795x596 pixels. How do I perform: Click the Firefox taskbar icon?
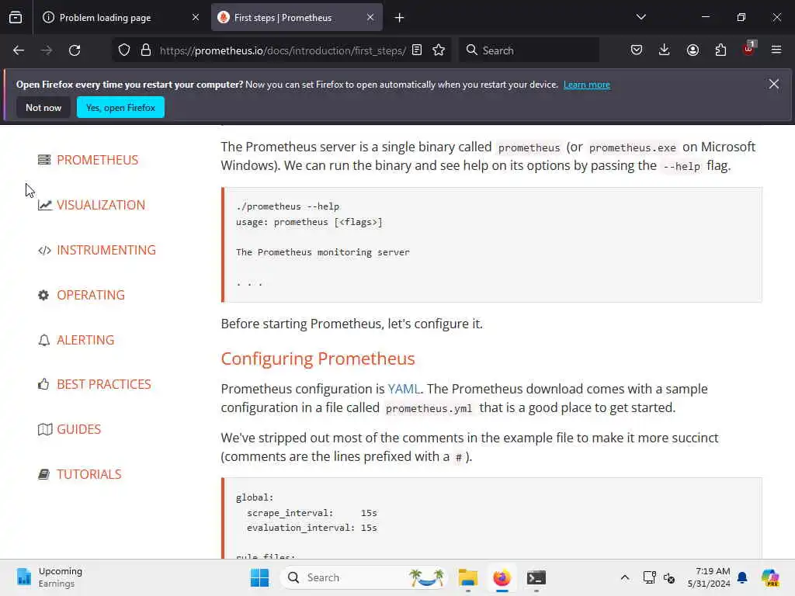(x=502, y=577)
